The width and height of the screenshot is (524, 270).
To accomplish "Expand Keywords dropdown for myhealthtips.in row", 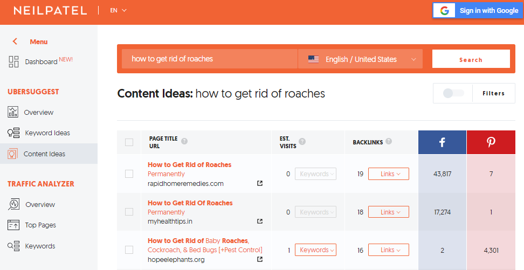I will 315,212.
